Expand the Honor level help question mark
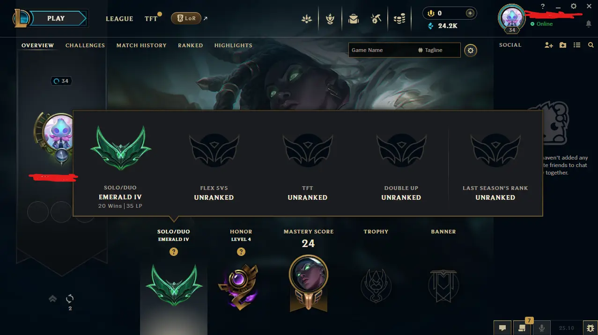This screenshot has height=335, width=598. (241, 252)
